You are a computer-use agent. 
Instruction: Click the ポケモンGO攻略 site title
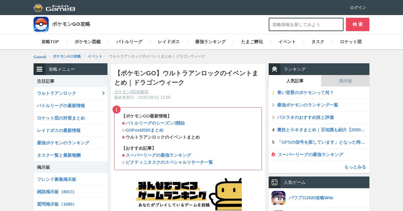click(x=71, y=24)
